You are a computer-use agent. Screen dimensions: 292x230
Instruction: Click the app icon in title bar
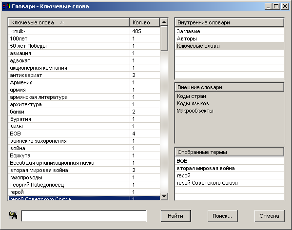(x=6, y=6)
